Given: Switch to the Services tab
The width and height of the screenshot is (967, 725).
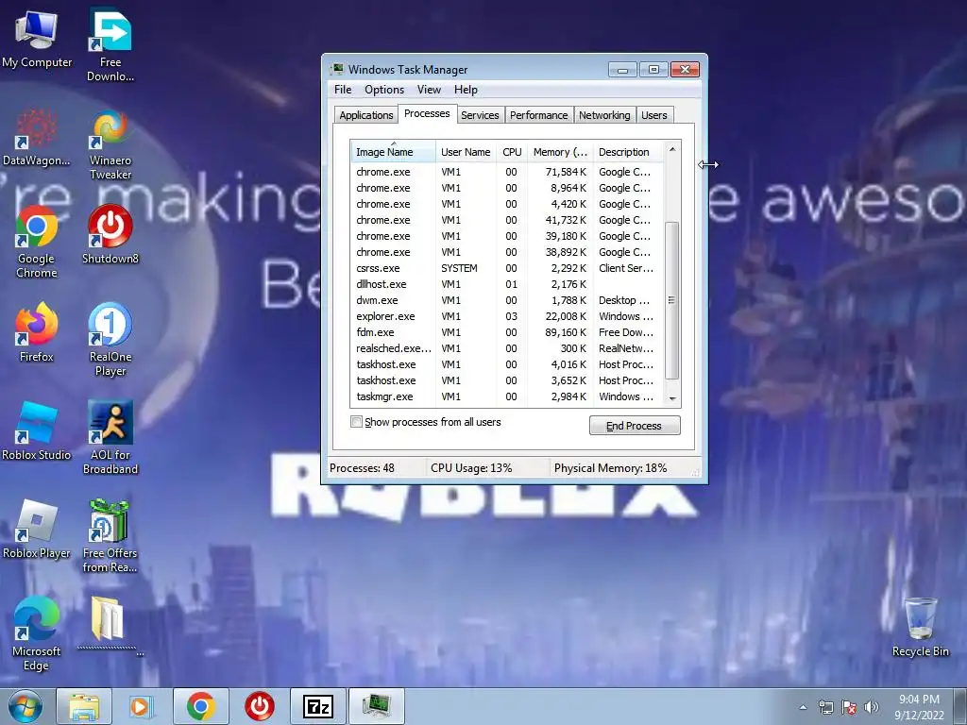Looking at the screenshot, I should [480, 115].
